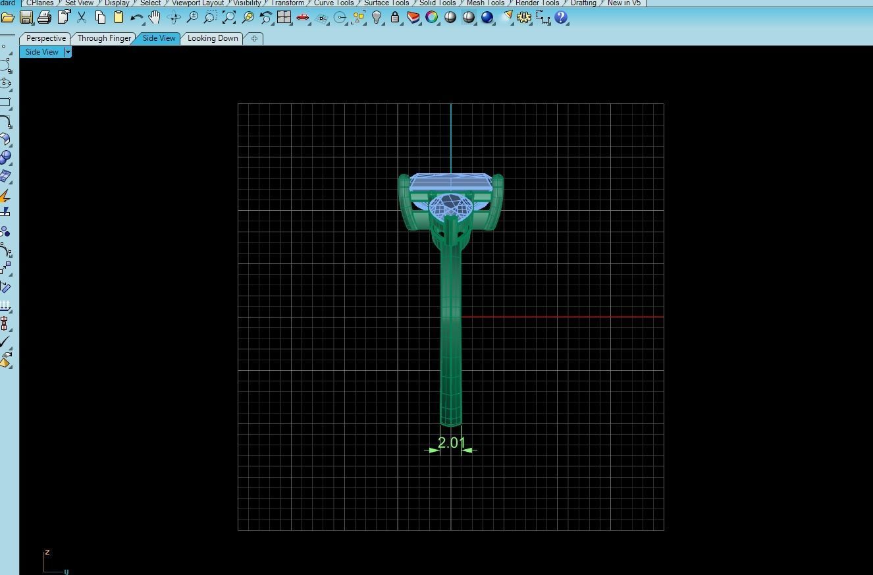Screen dimensions: 873x575
Task: Switch to the Through Finger viewport tab
Action: click(104, 38)
